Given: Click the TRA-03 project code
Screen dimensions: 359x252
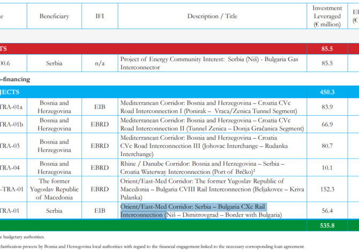Looking at the screenshot, I should pyautogui.click(x=10, y=146).
